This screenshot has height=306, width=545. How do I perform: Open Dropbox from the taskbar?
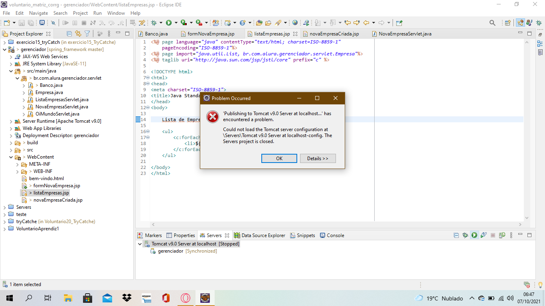click(x=127, y=298)
